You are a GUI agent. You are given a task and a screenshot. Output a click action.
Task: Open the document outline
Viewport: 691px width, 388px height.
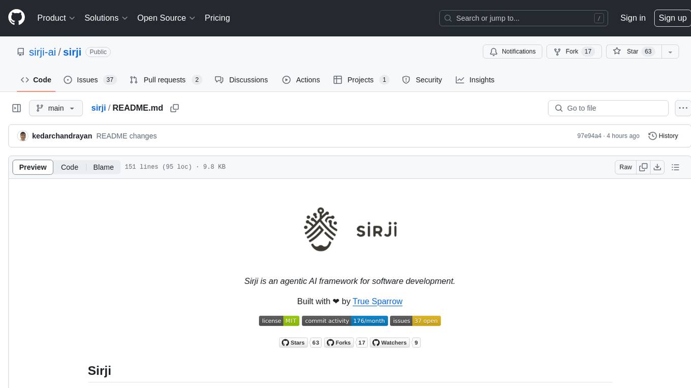point(675,167)
